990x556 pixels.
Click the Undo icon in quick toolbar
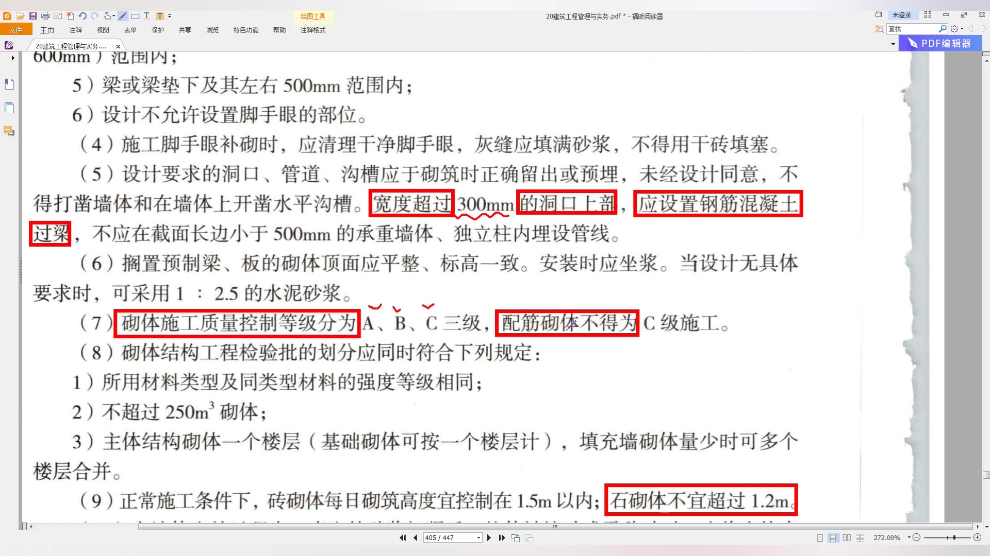[x=82, y=16]
